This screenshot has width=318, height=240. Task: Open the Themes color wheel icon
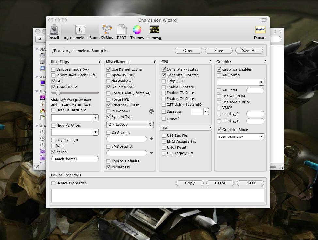pos(137,30)
